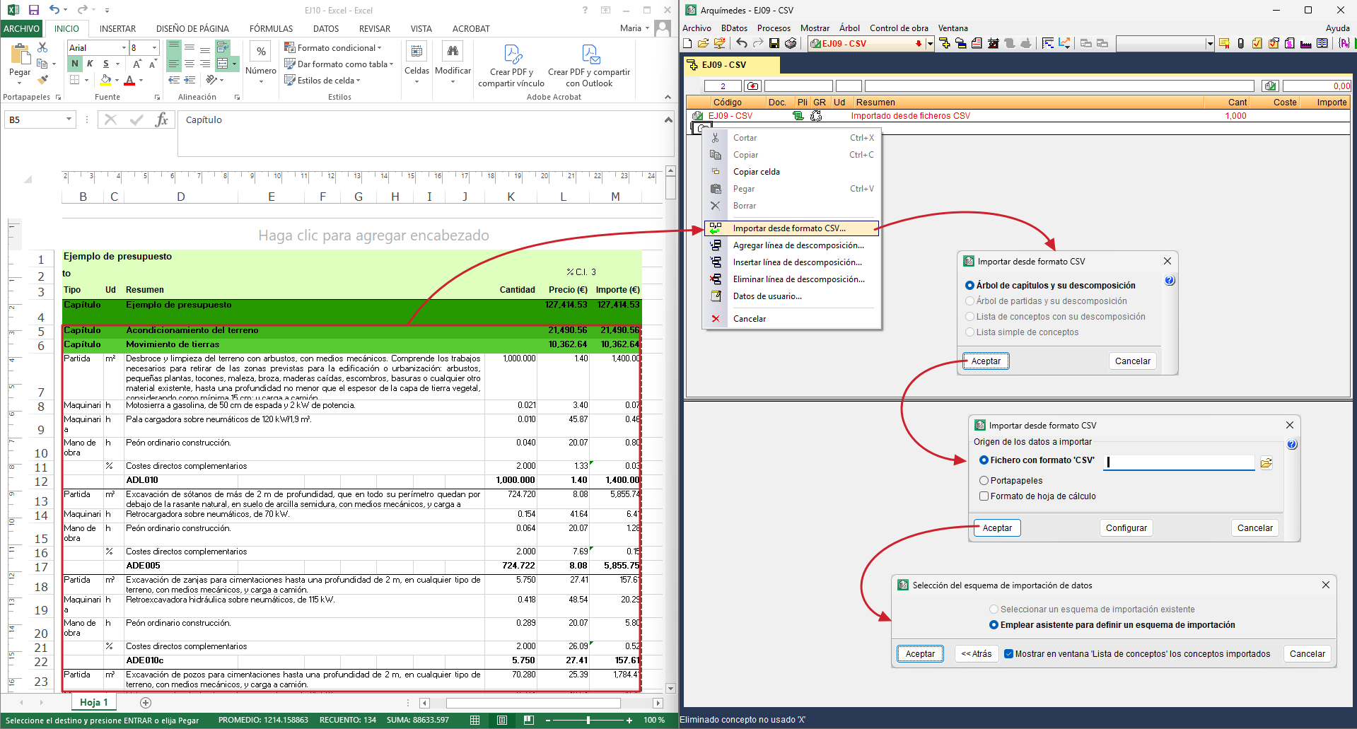The width and height of the screenshot is (1357, 729).
Task: Open a file via Arquímedes folder icon
Action: coord(703,44)
